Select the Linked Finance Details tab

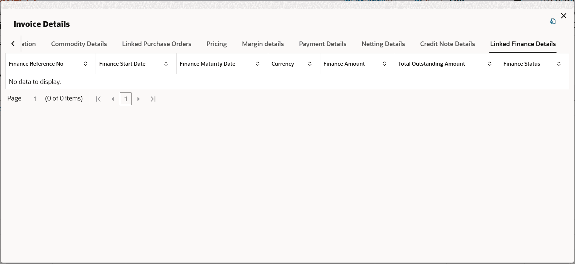(523, 44)
